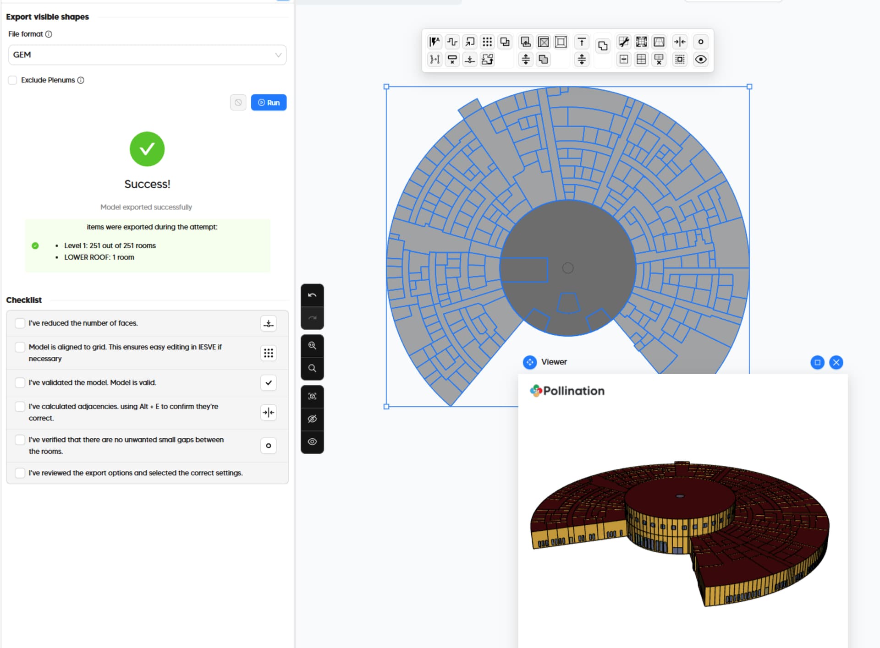
Task: Click the cancel run button beside Run
Action: (x=238, y=103)
